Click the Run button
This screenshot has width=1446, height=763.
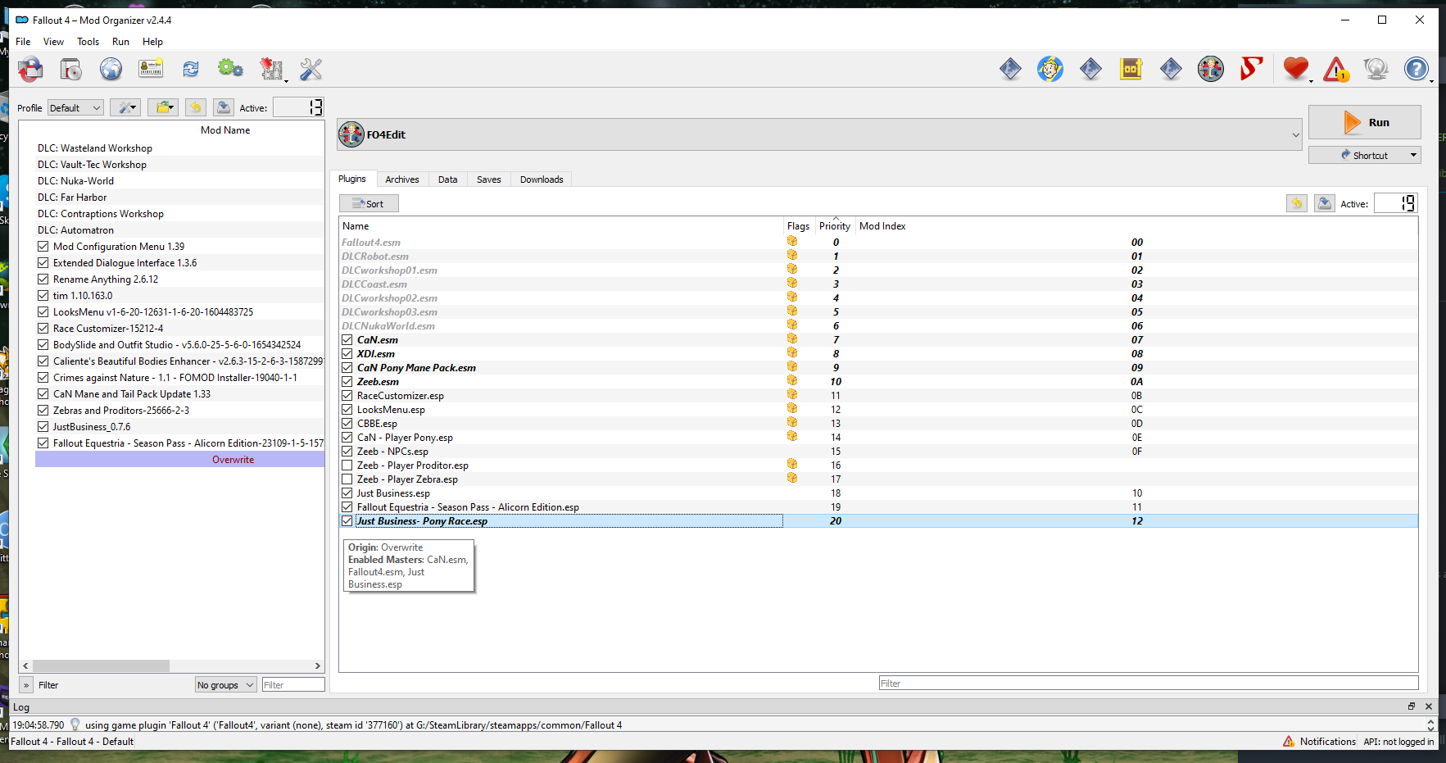tap(1364, 122)
